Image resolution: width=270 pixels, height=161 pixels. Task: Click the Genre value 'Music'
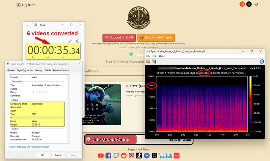click(x=34, y=121)
